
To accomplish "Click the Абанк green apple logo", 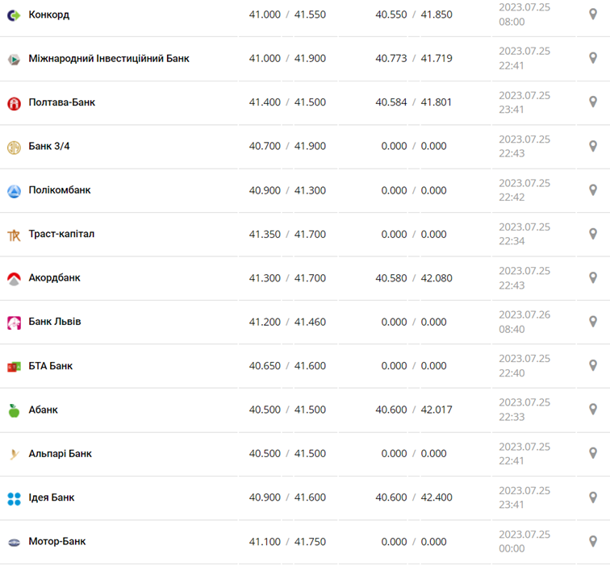I will (x=14, y=410).
